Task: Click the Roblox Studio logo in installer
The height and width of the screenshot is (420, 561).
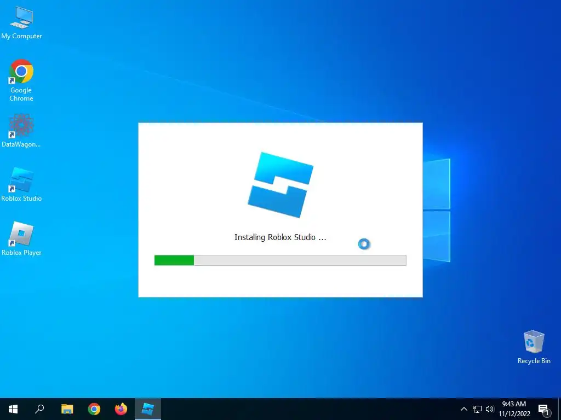Action: pos(280,185)
